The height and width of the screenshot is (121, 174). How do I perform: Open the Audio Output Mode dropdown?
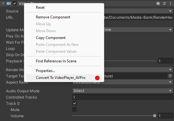pyautogui.click(x=123, y=91)
